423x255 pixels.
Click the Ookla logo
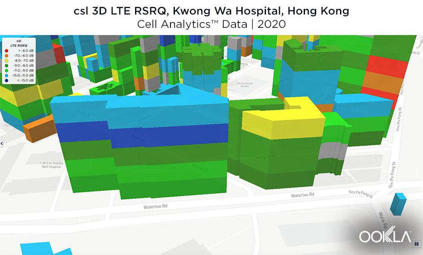coord(385,235)
